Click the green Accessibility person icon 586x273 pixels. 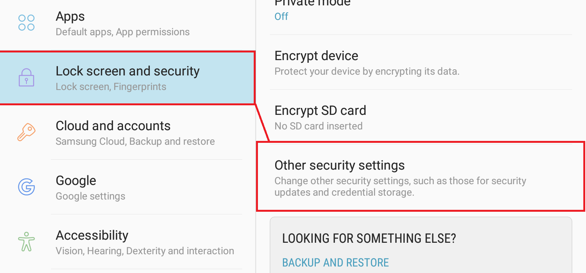(26, 242)
